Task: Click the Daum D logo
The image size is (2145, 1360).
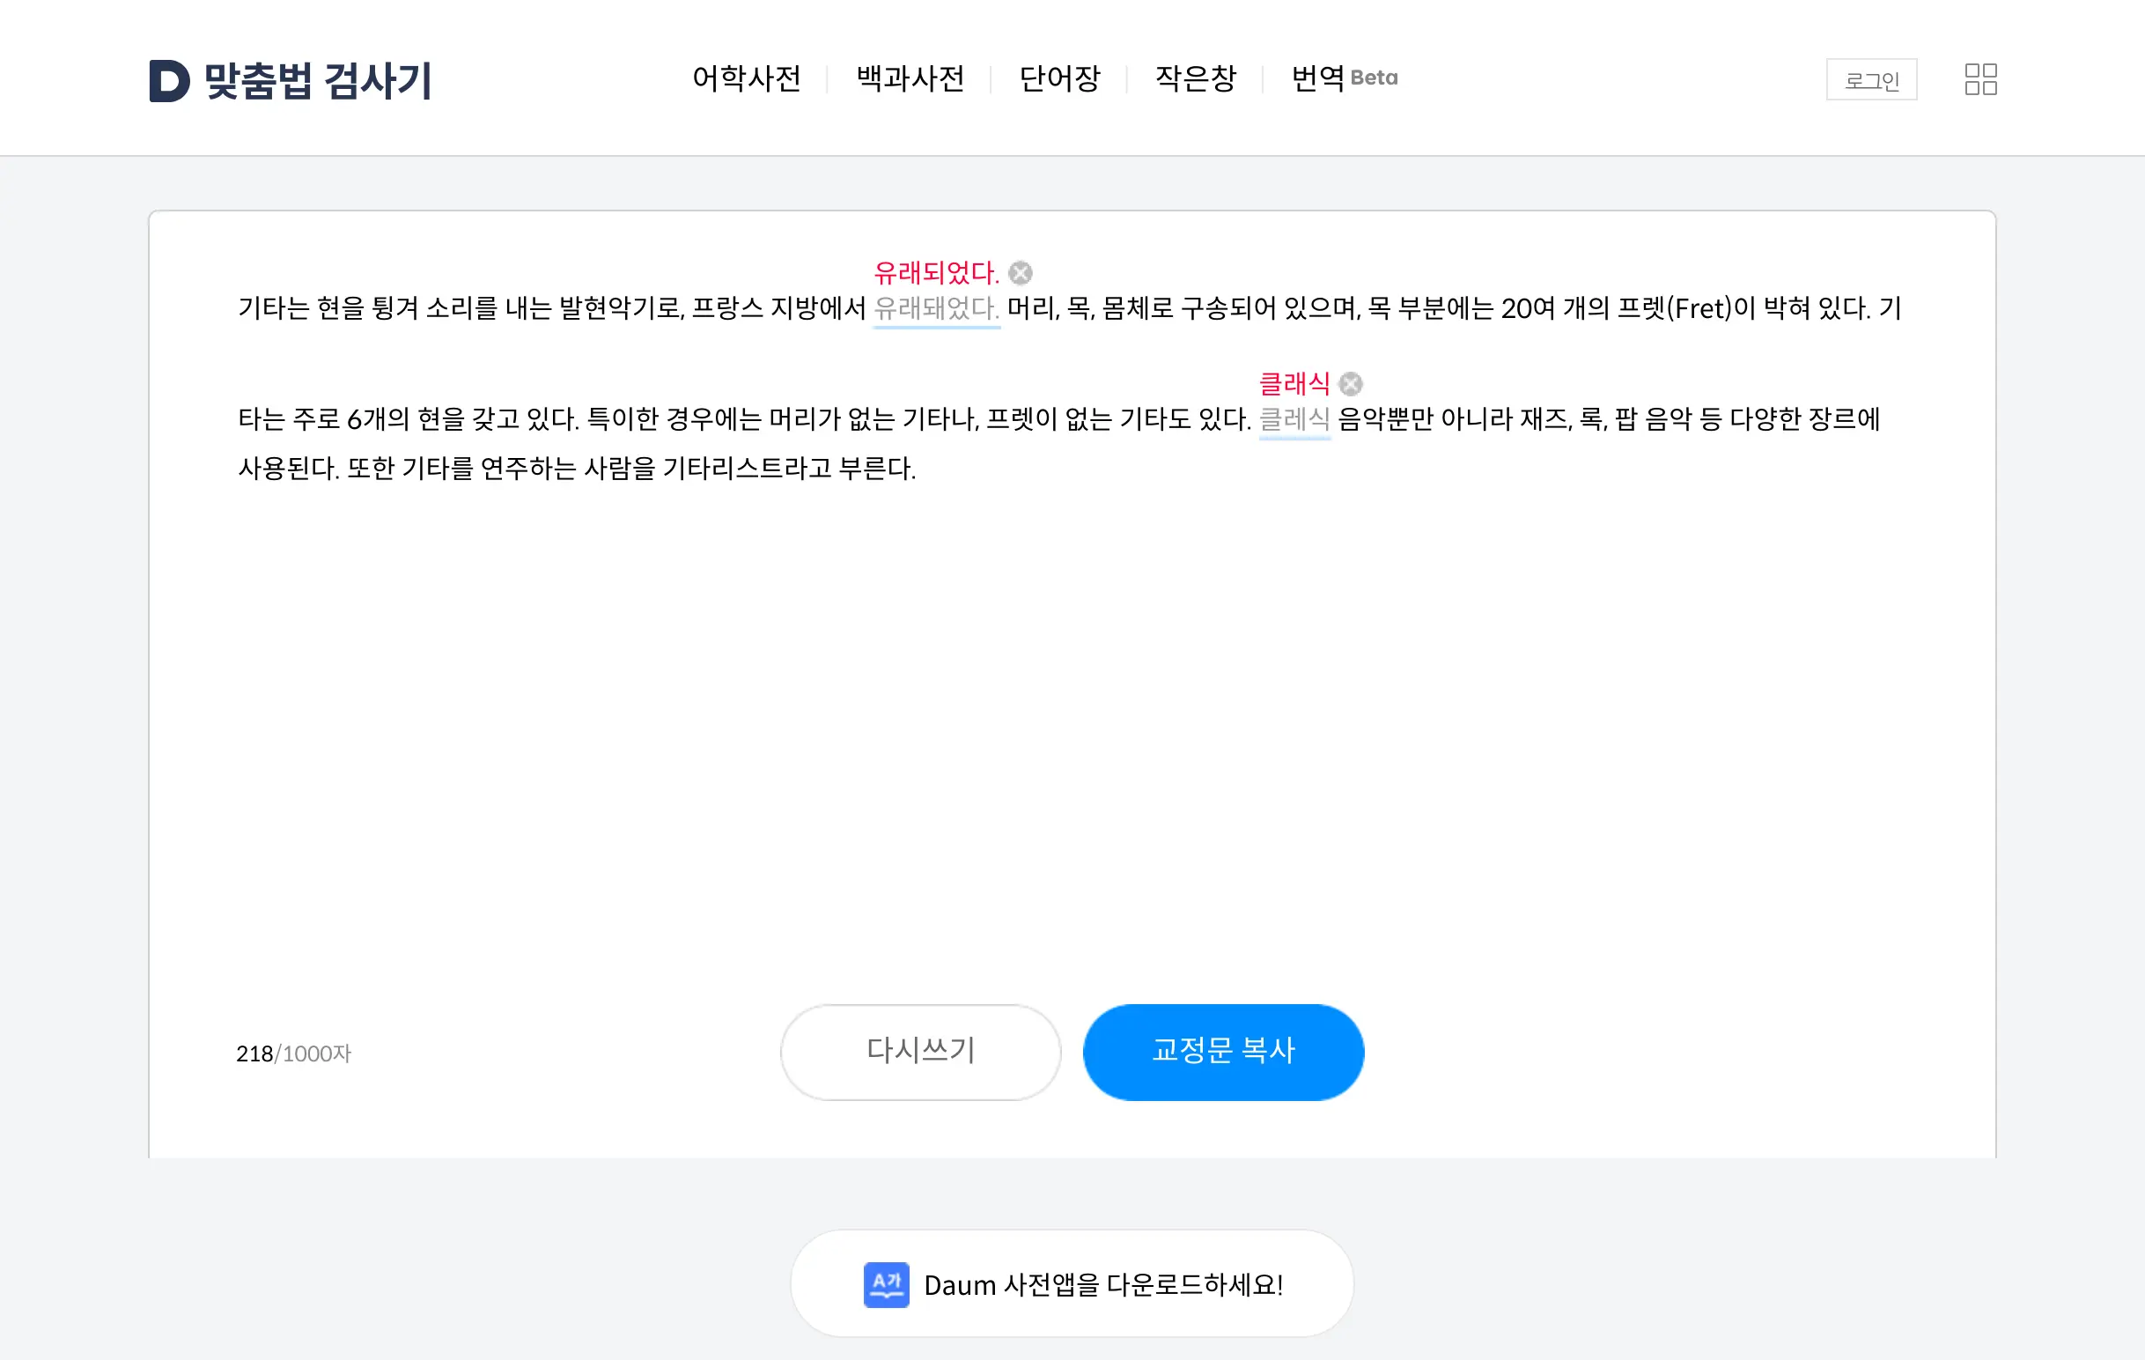Action: click(x=168, y=81)
